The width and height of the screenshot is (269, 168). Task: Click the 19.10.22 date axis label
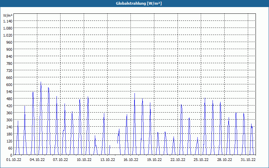click(154, 160)
